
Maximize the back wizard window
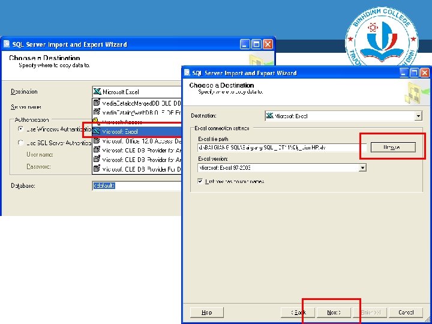point(256,44)
